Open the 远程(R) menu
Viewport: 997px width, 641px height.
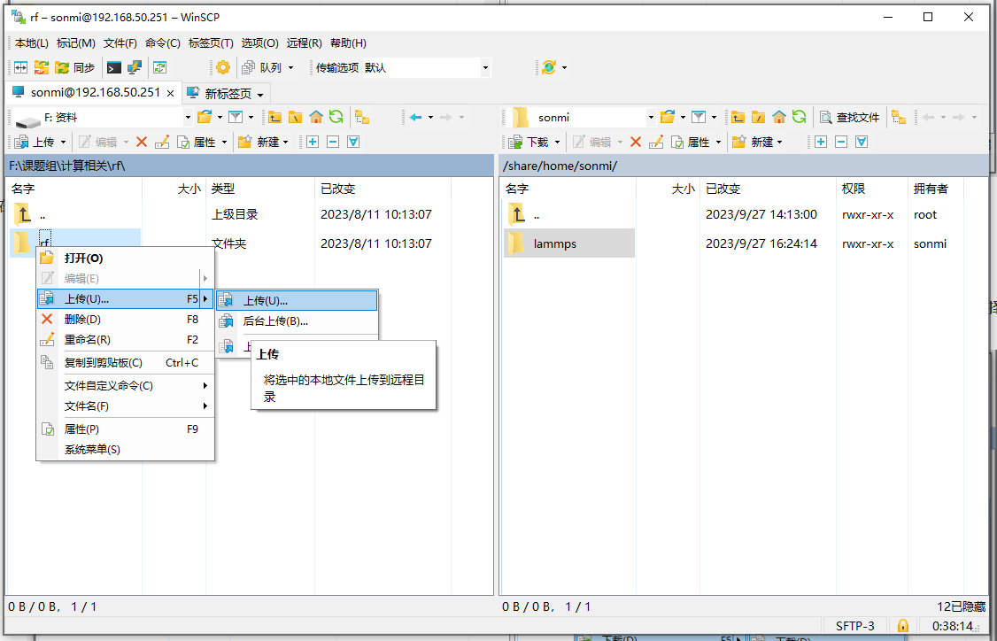pos(304,43)
